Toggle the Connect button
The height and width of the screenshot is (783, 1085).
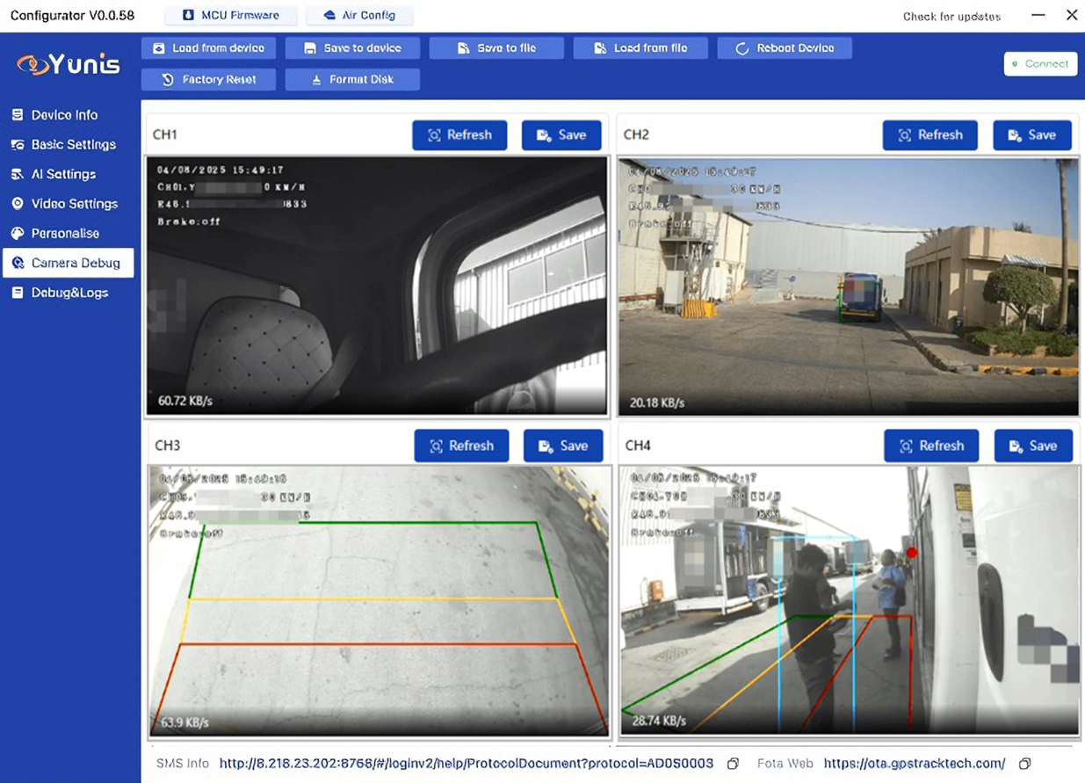point(1040,64)
